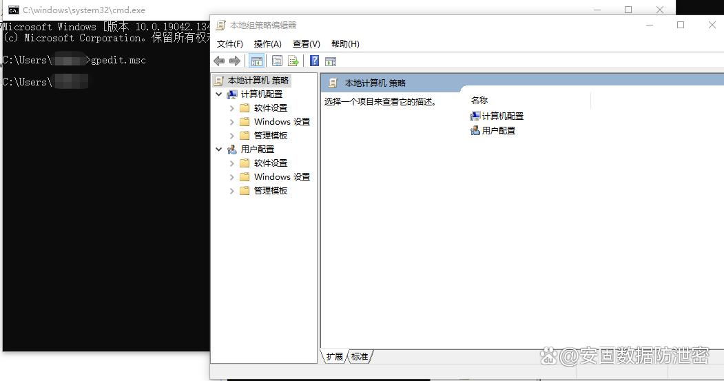Expand 软件设置 under 用户配置

pyautogui.click(x=231, y=163)
